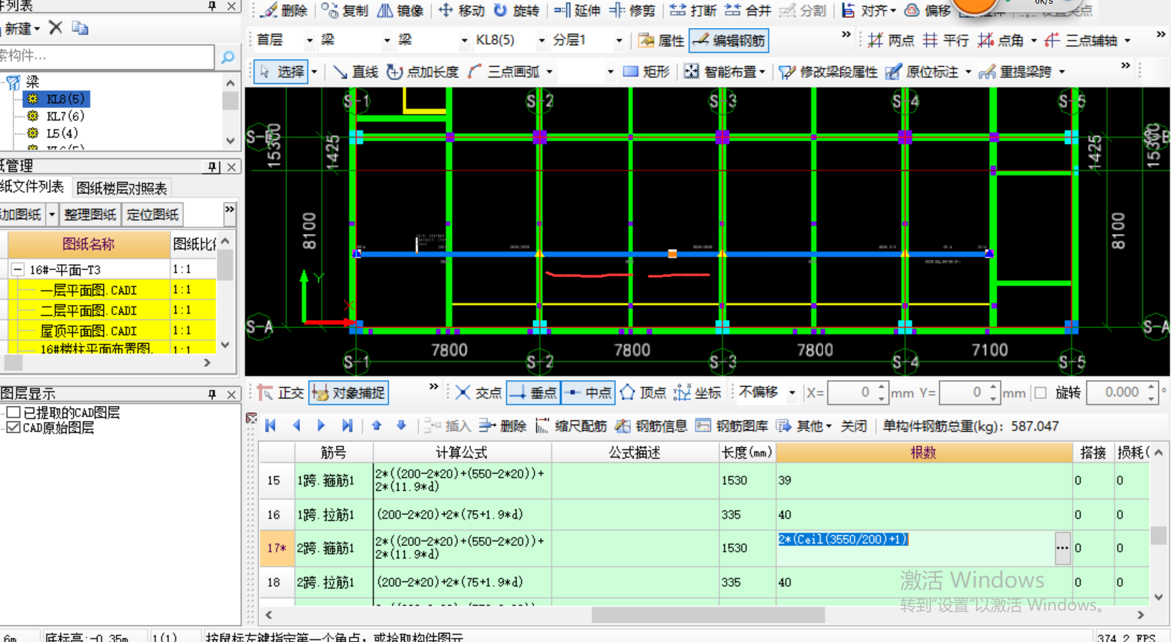
Task: Select the 延伸 extend tool
Action: point(577,11)
